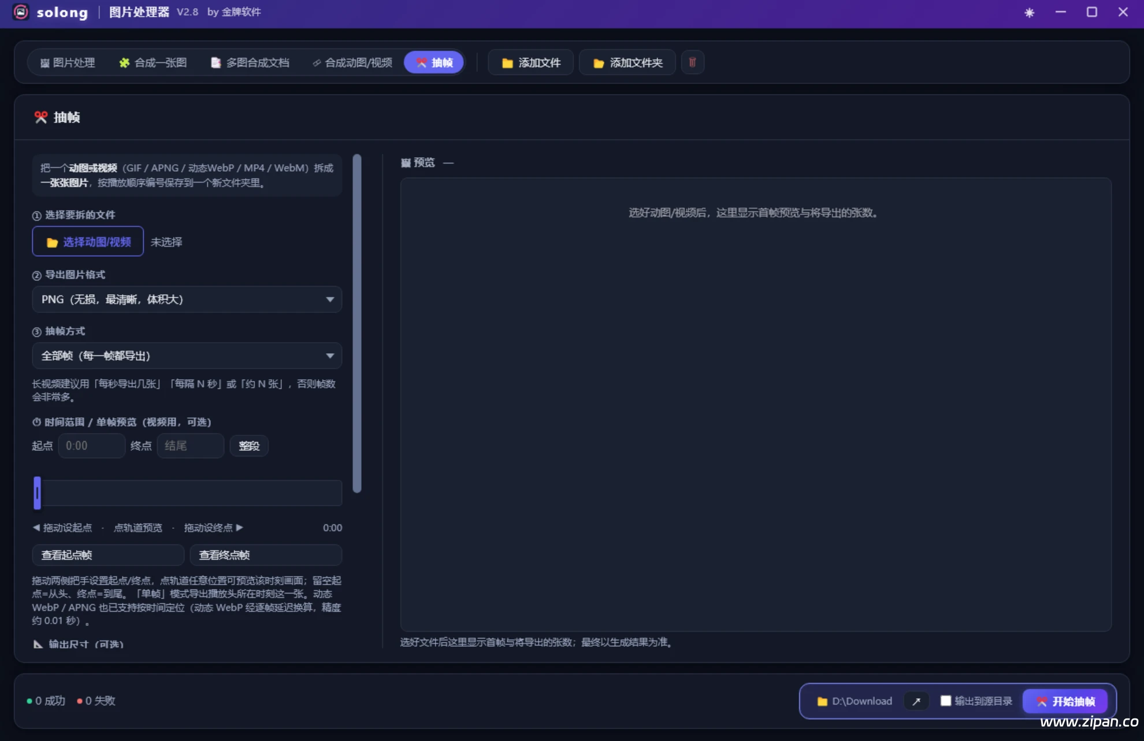Click the '0 成功' status counter

(46, 701)
